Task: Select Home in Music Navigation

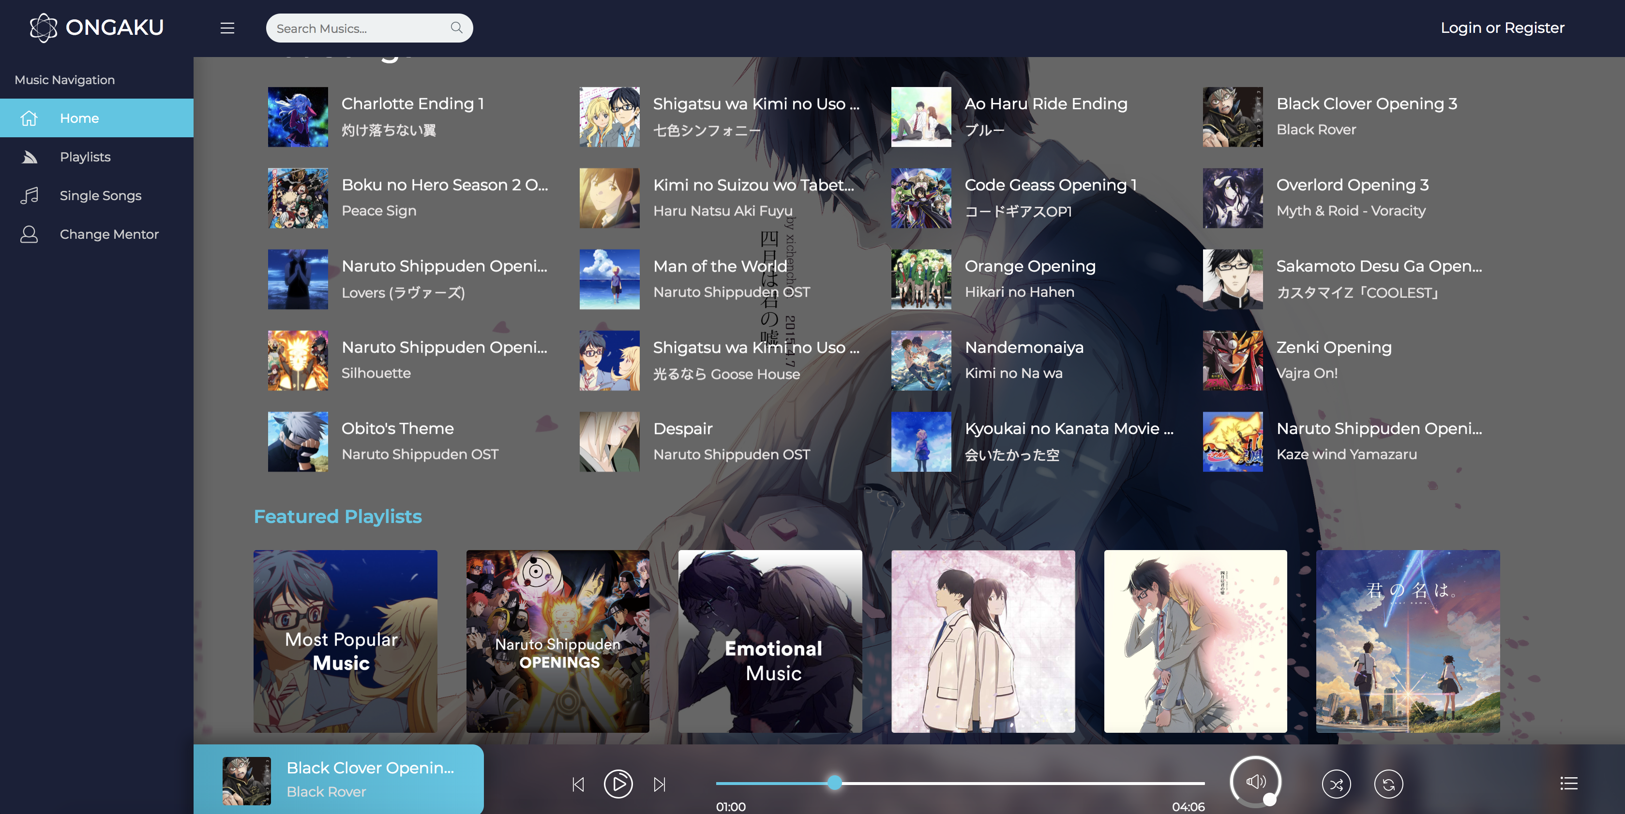Action: (x=79, y=118)
